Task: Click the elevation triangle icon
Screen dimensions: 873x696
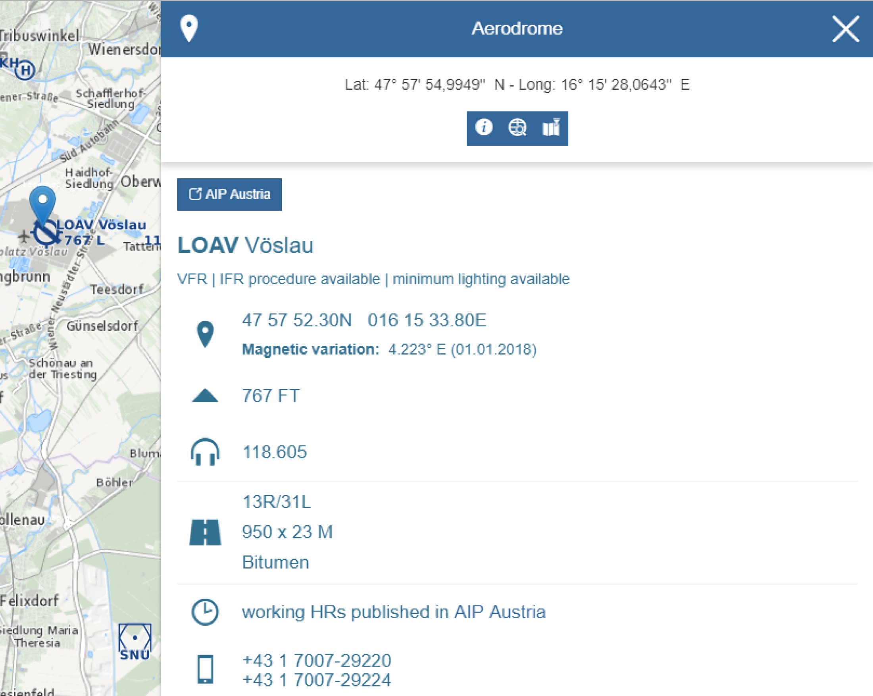Action: tap(205, 395)
